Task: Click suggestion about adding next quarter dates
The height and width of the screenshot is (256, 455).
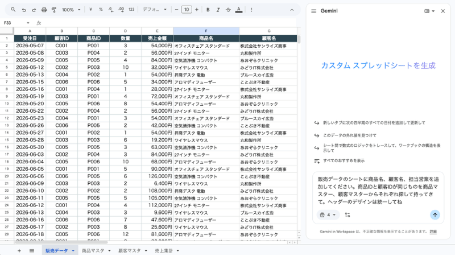Action: tap(374, 123)
